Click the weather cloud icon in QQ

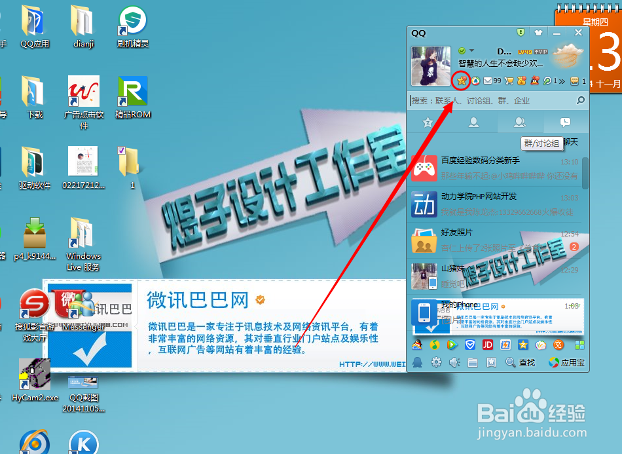[x=568, y=56]
